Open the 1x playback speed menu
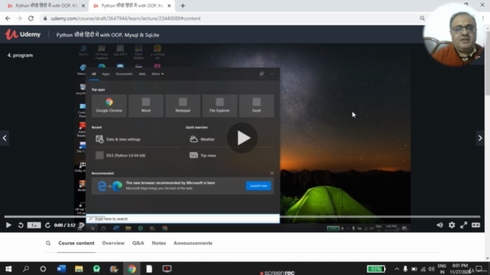This screenshot has width=490, height=275. [x=34, y=225]
